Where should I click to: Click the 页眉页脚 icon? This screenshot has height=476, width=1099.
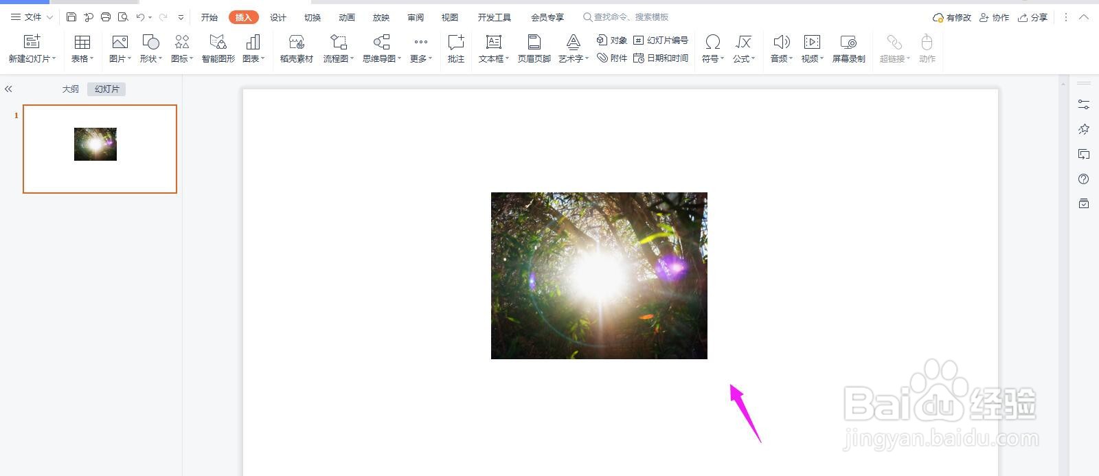point(534,42)
